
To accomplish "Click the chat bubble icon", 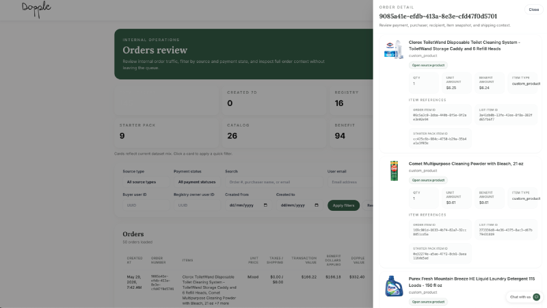I will [x=537, y=297].
